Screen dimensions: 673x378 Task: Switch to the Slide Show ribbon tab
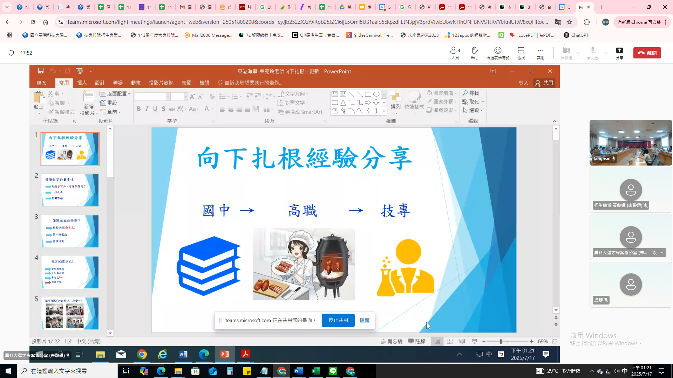(161, 83)
